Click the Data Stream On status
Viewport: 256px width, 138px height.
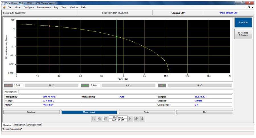[228, 12]
